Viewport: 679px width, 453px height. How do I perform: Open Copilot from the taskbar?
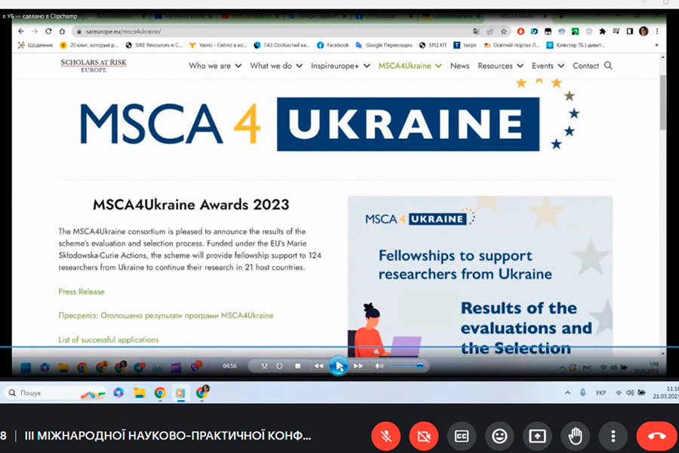(118, 393)
